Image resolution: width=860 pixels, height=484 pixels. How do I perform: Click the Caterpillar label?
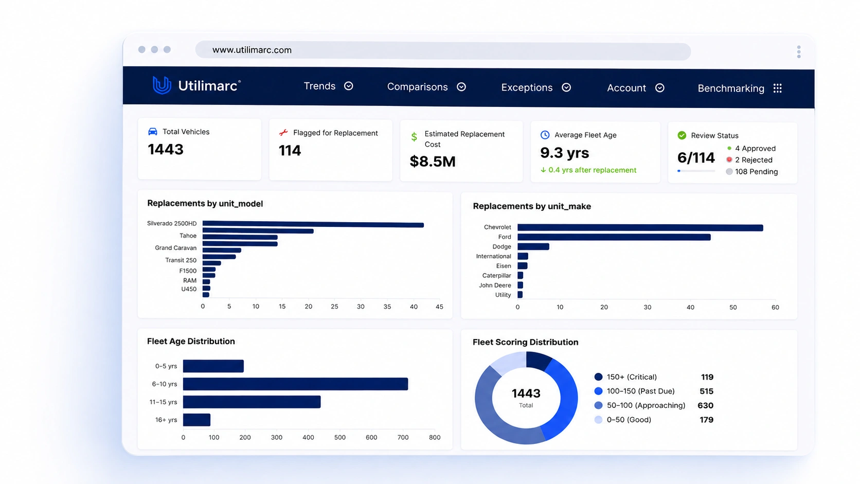496,276
